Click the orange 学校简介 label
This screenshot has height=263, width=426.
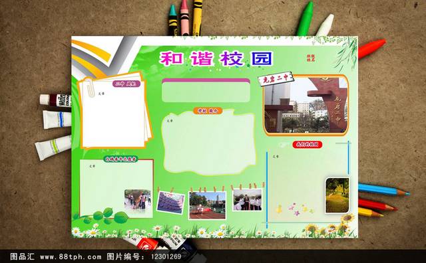pyautogui.click(x=208, y=111)
